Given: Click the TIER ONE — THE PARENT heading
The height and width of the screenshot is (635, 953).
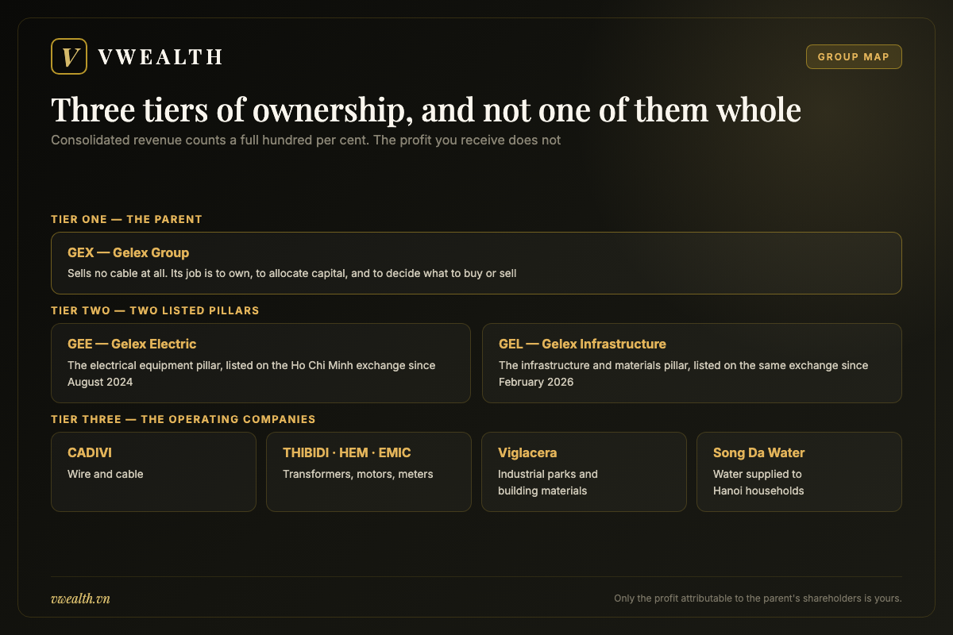Looking at the screenshot, I should click(126, 219).
